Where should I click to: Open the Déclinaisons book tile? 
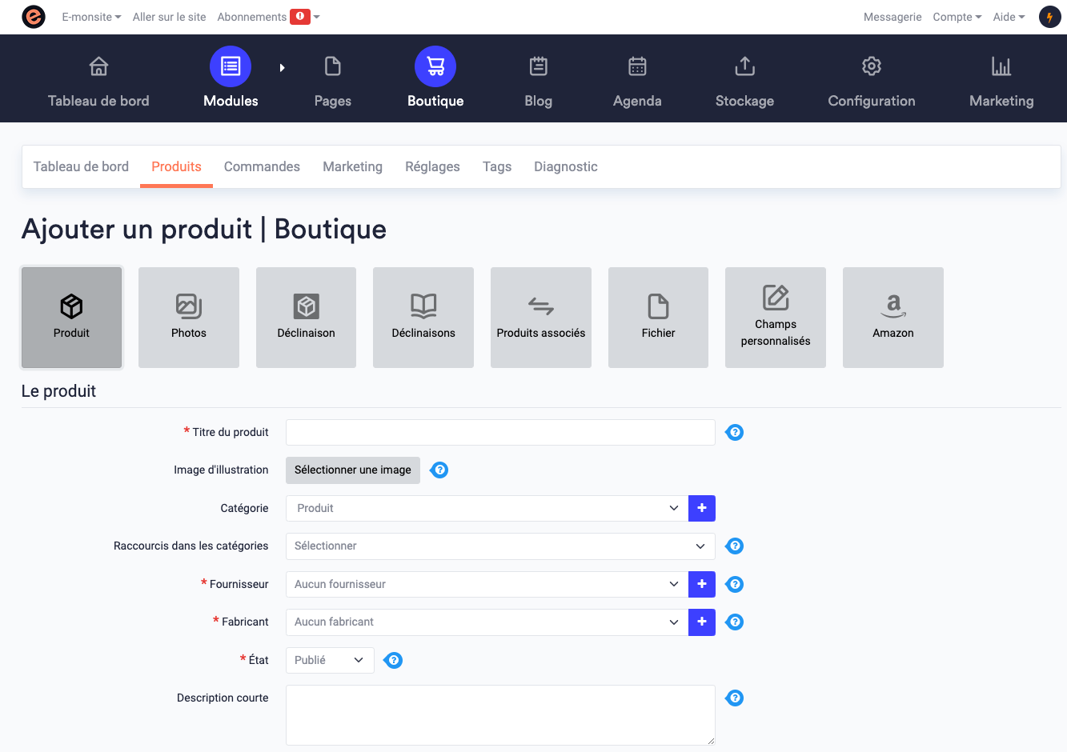coord(423,318)
